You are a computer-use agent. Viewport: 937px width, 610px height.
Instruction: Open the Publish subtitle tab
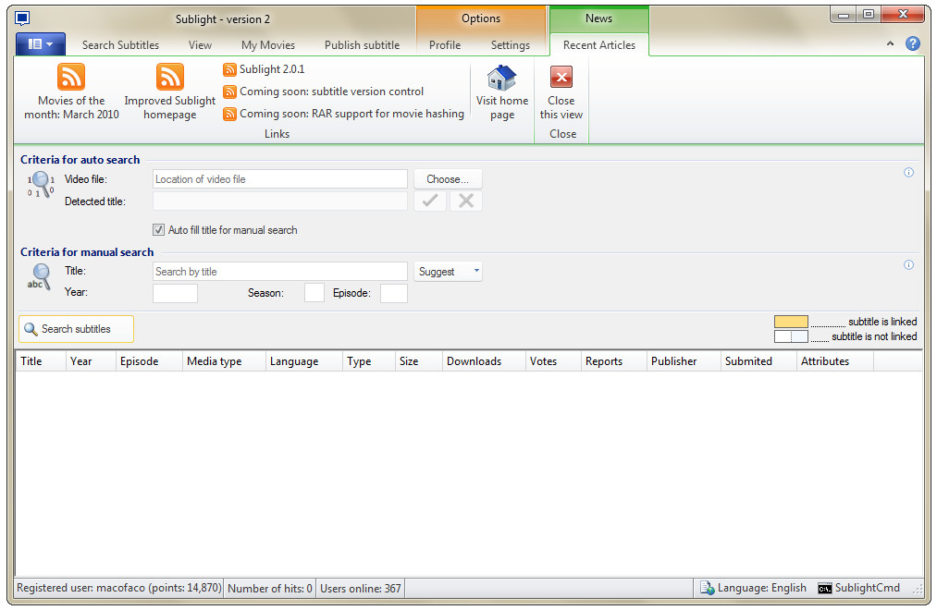(x=363, y=44)
